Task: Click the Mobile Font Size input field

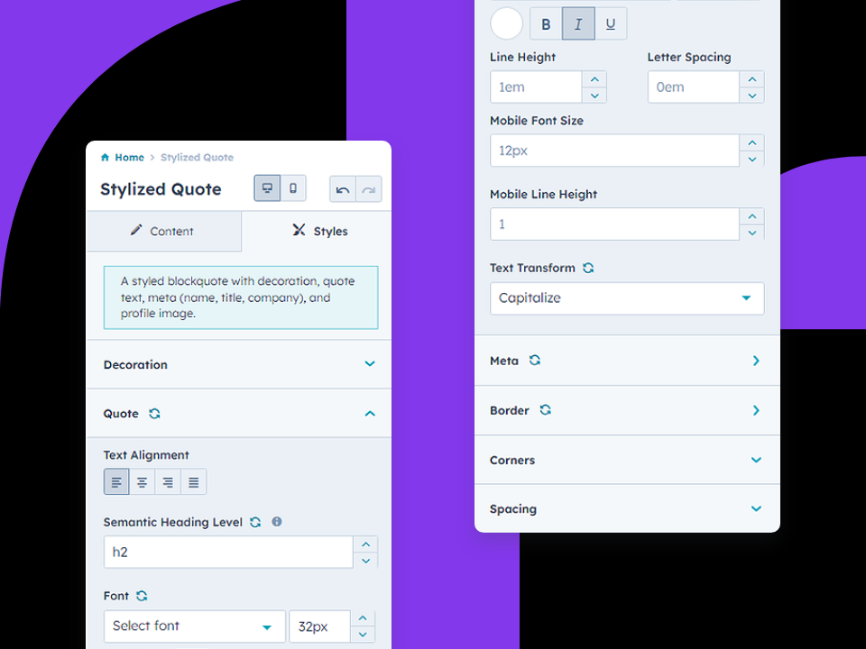Action: coord(613,151)
